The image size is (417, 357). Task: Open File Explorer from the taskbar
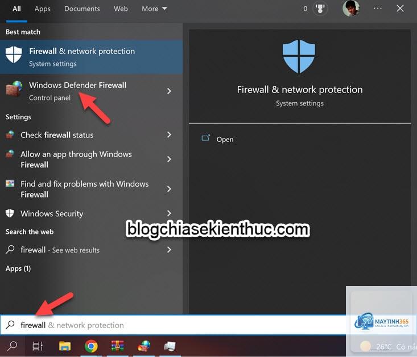click(x=65, y=346)
